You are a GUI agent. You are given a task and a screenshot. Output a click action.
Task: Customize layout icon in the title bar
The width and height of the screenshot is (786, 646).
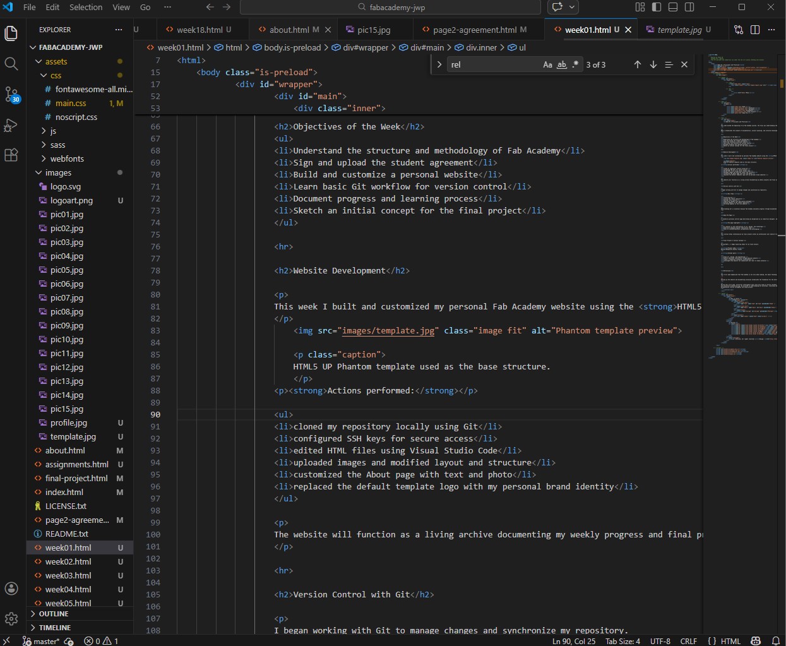pyautogui.click(x=640, y=7)
